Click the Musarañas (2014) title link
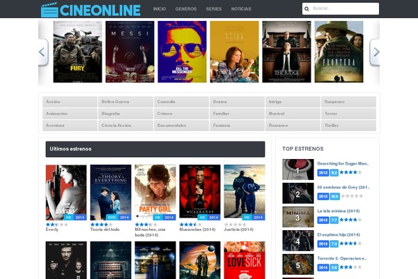This screenshot has height=279, width=418. coord(197,229)
